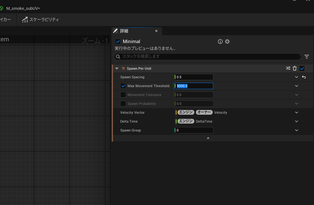
Task: Open the Spawn Probability dropdown arrow
Action: [x=297, y=104]
